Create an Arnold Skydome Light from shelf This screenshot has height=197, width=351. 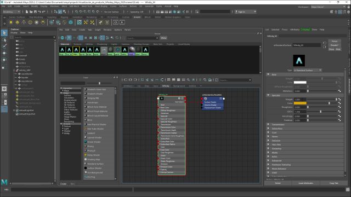point(30,22)
